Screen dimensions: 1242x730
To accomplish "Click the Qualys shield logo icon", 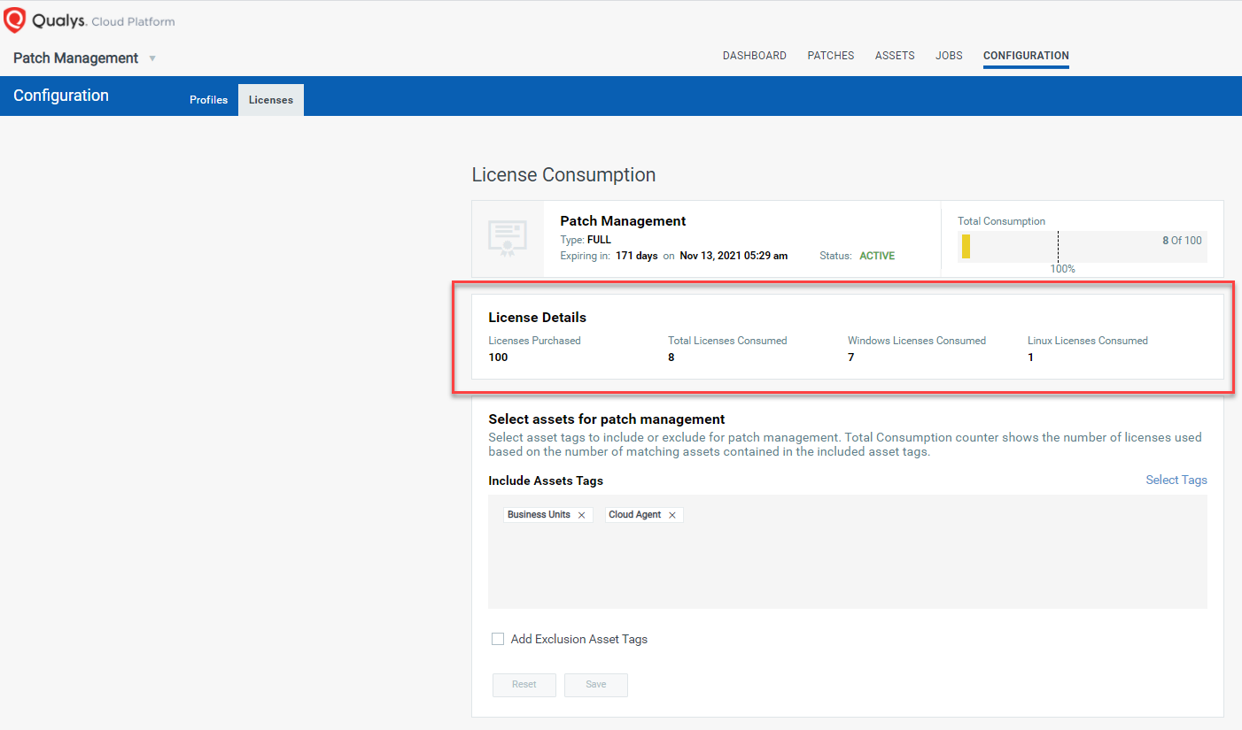I will [x=15, y=20].
